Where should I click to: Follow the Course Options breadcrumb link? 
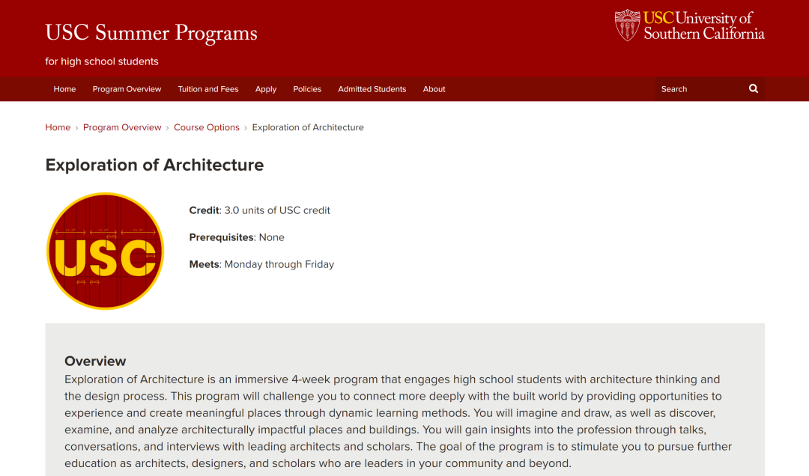click(207, 127)
